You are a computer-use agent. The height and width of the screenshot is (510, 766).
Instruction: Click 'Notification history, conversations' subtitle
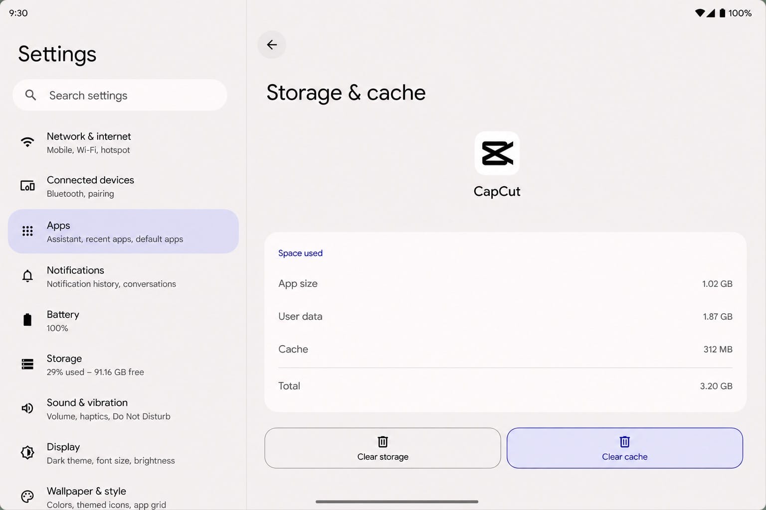click(111, 284)
